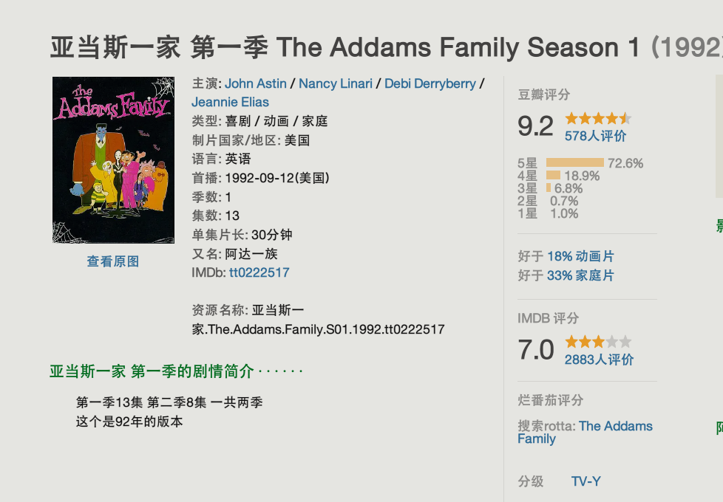Click the 剧情简介 section heading
The image size is (723, 502).
pos(152,371)
